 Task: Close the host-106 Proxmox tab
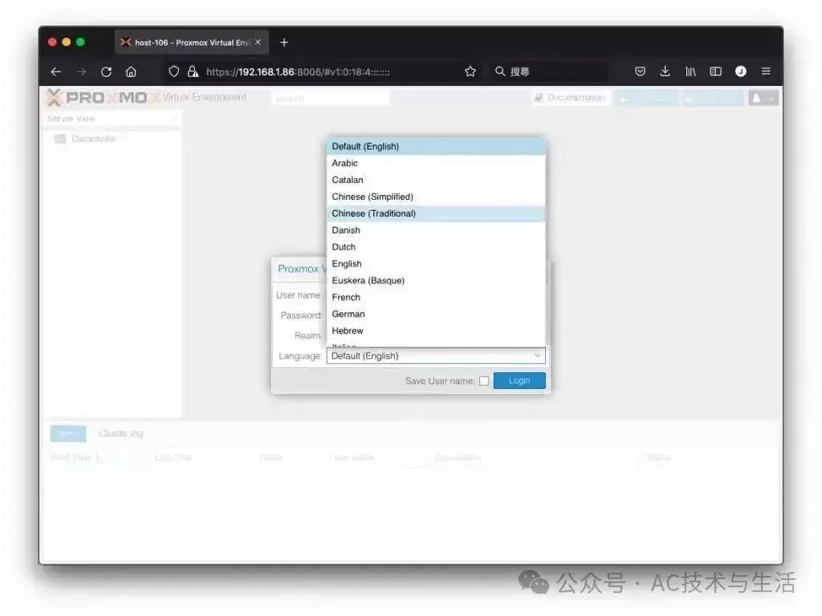[x=258, y=43]
